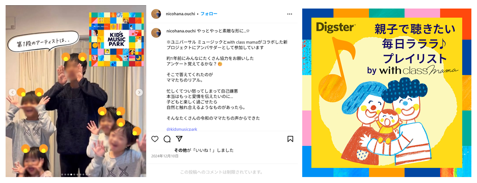Open nicohana.ouchi username in the caption
477x183 pixels.
181,31
